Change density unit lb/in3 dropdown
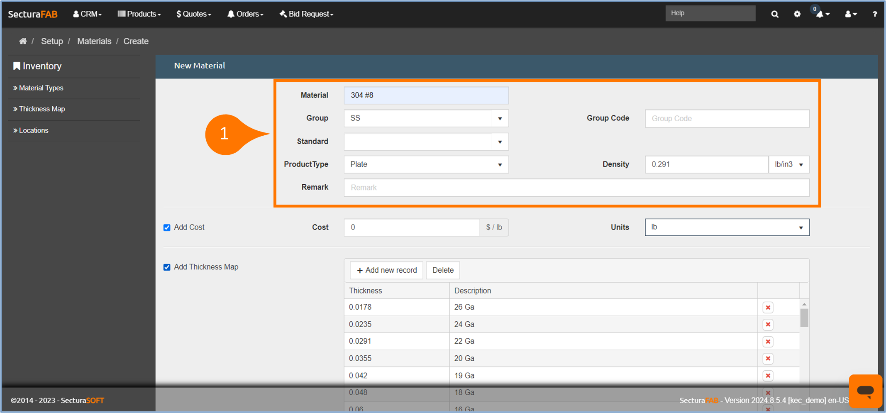 coord(788,165)
